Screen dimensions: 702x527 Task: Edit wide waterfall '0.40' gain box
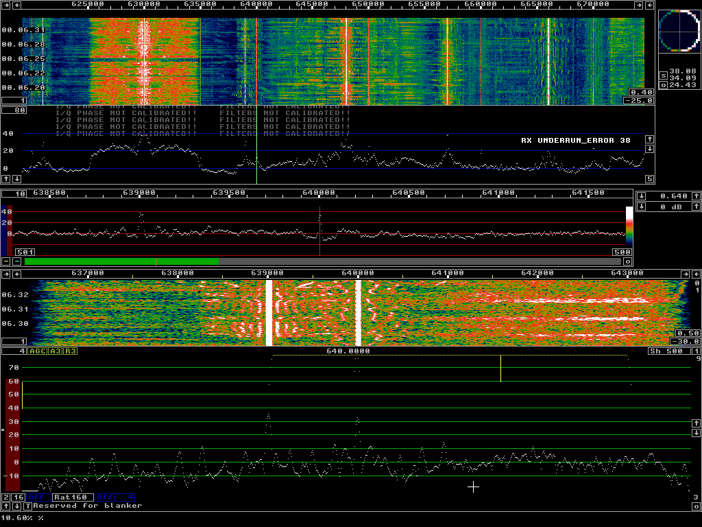pyautogui.click(x=641, y=93)
